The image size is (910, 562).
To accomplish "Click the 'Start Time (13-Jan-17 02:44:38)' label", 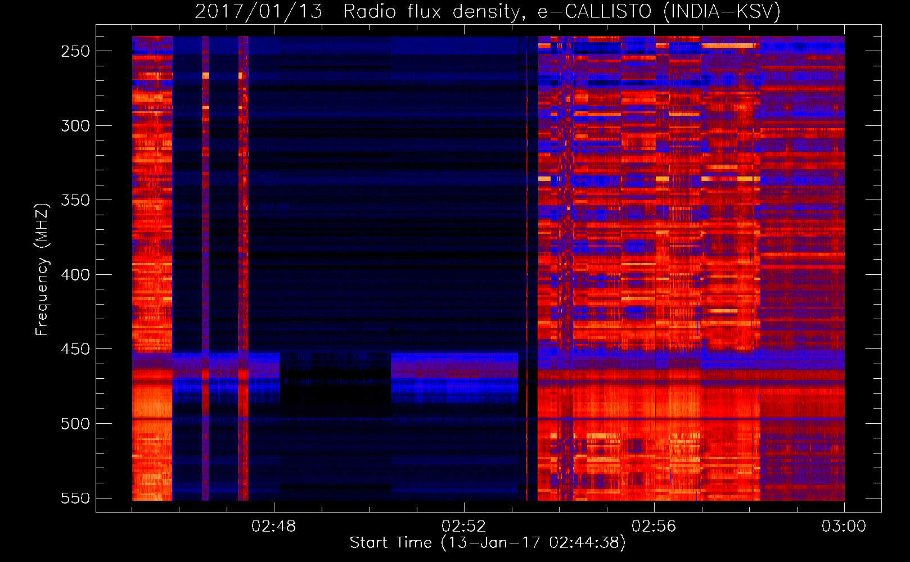I will coord(488,543).
